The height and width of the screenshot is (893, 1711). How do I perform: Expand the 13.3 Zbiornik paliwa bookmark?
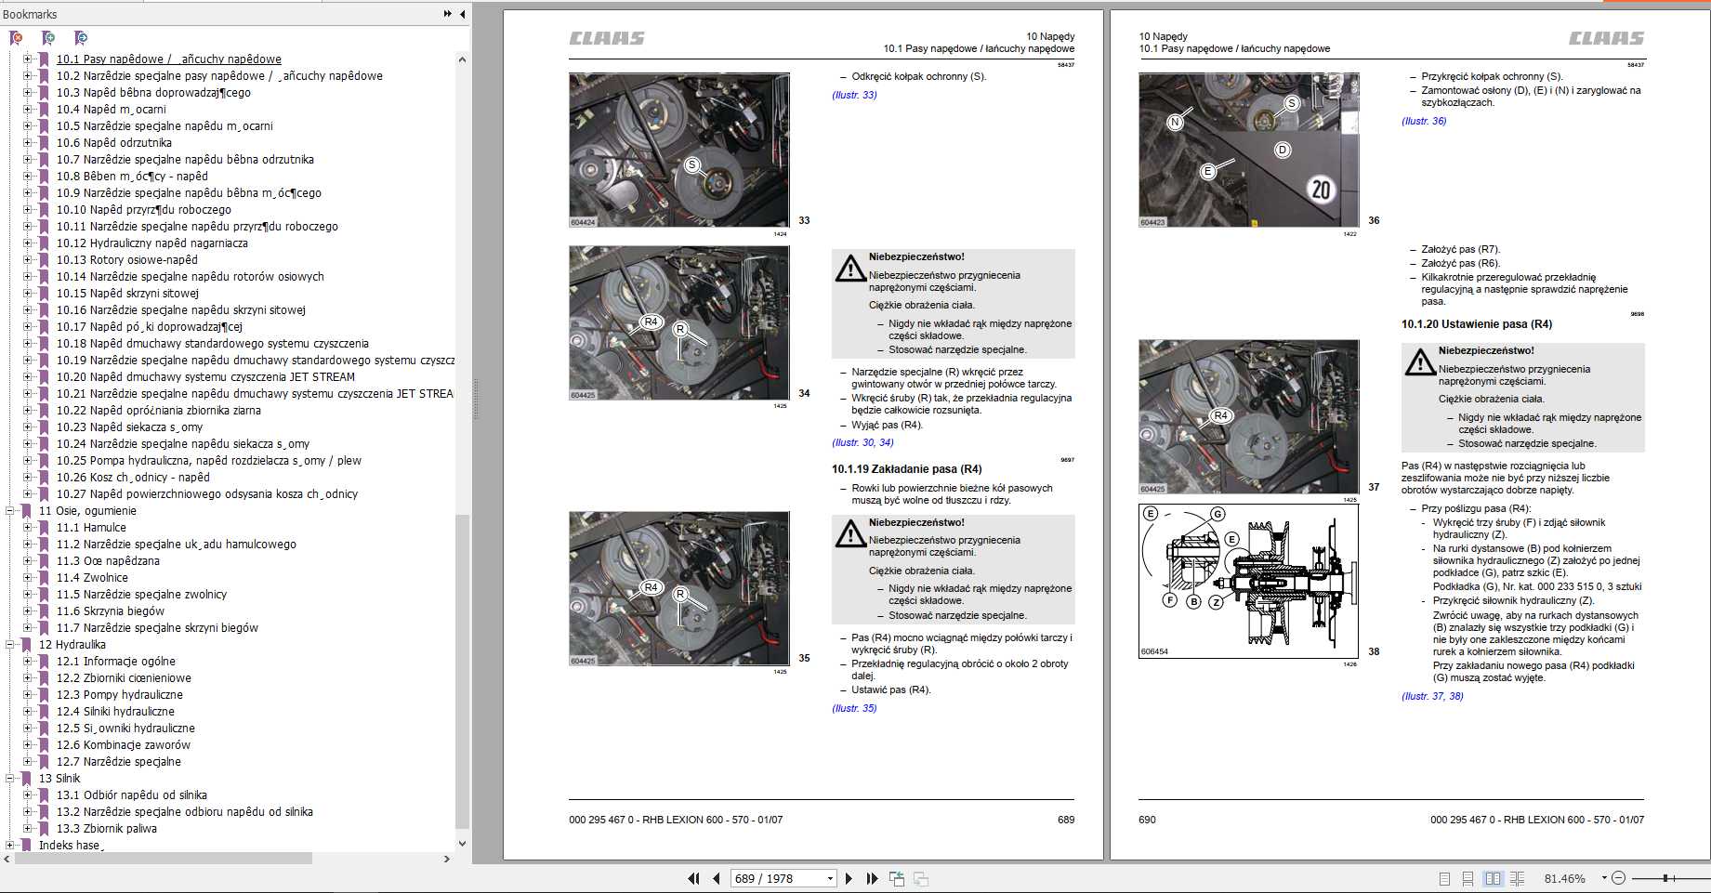coord(28,828)
